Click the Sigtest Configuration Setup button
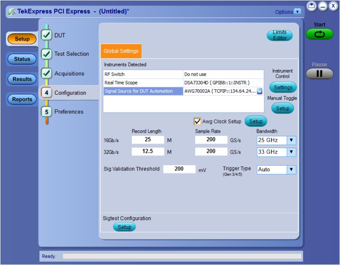 (x=124, y=227)
